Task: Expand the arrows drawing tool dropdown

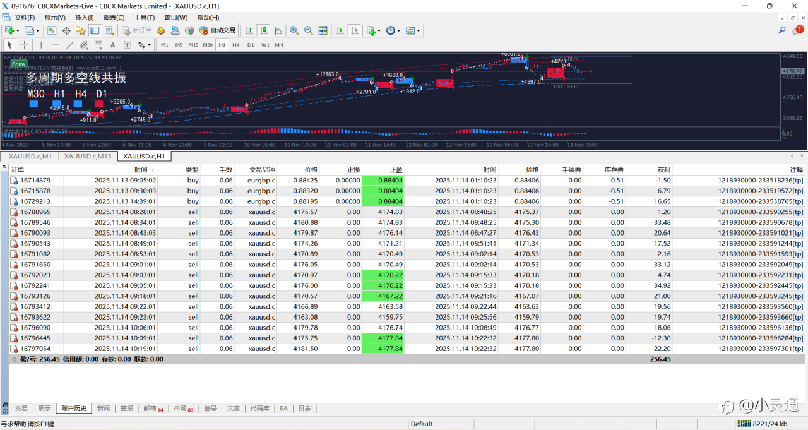Action: [149, 45]
